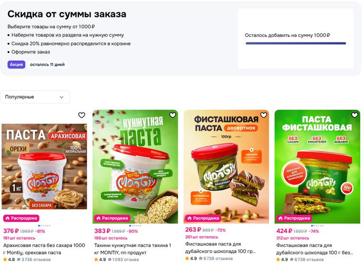Click the order sum progress bar
The height and width of the screenshot is (265, 364).
coord(296,43)
